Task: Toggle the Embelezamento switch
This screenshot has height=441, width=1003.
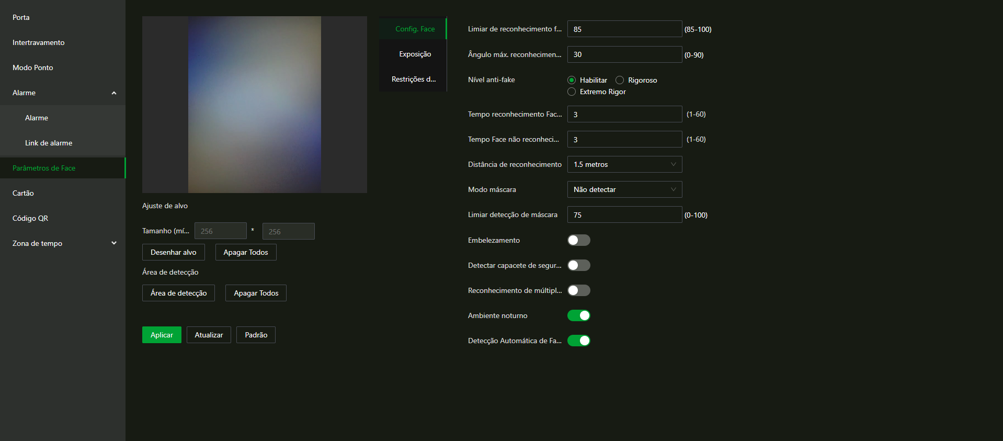Action: [x=579, y=240]
